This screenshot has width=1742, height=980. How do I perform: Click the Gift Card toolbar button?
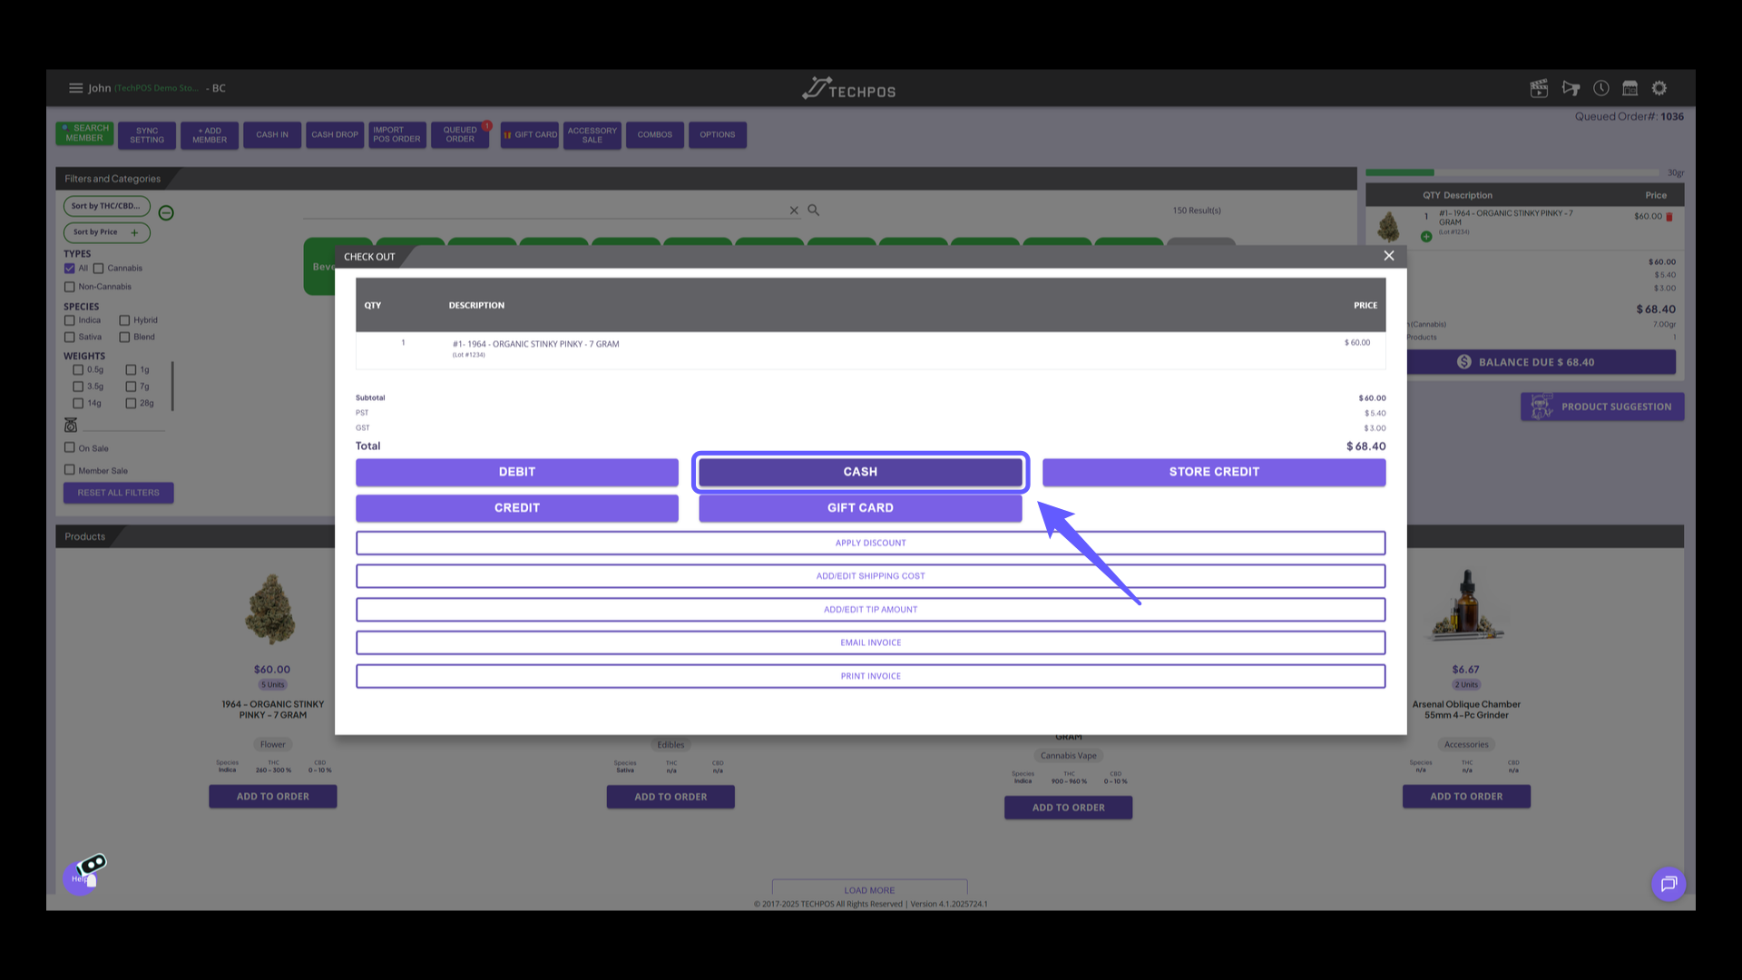click(530, 135)
